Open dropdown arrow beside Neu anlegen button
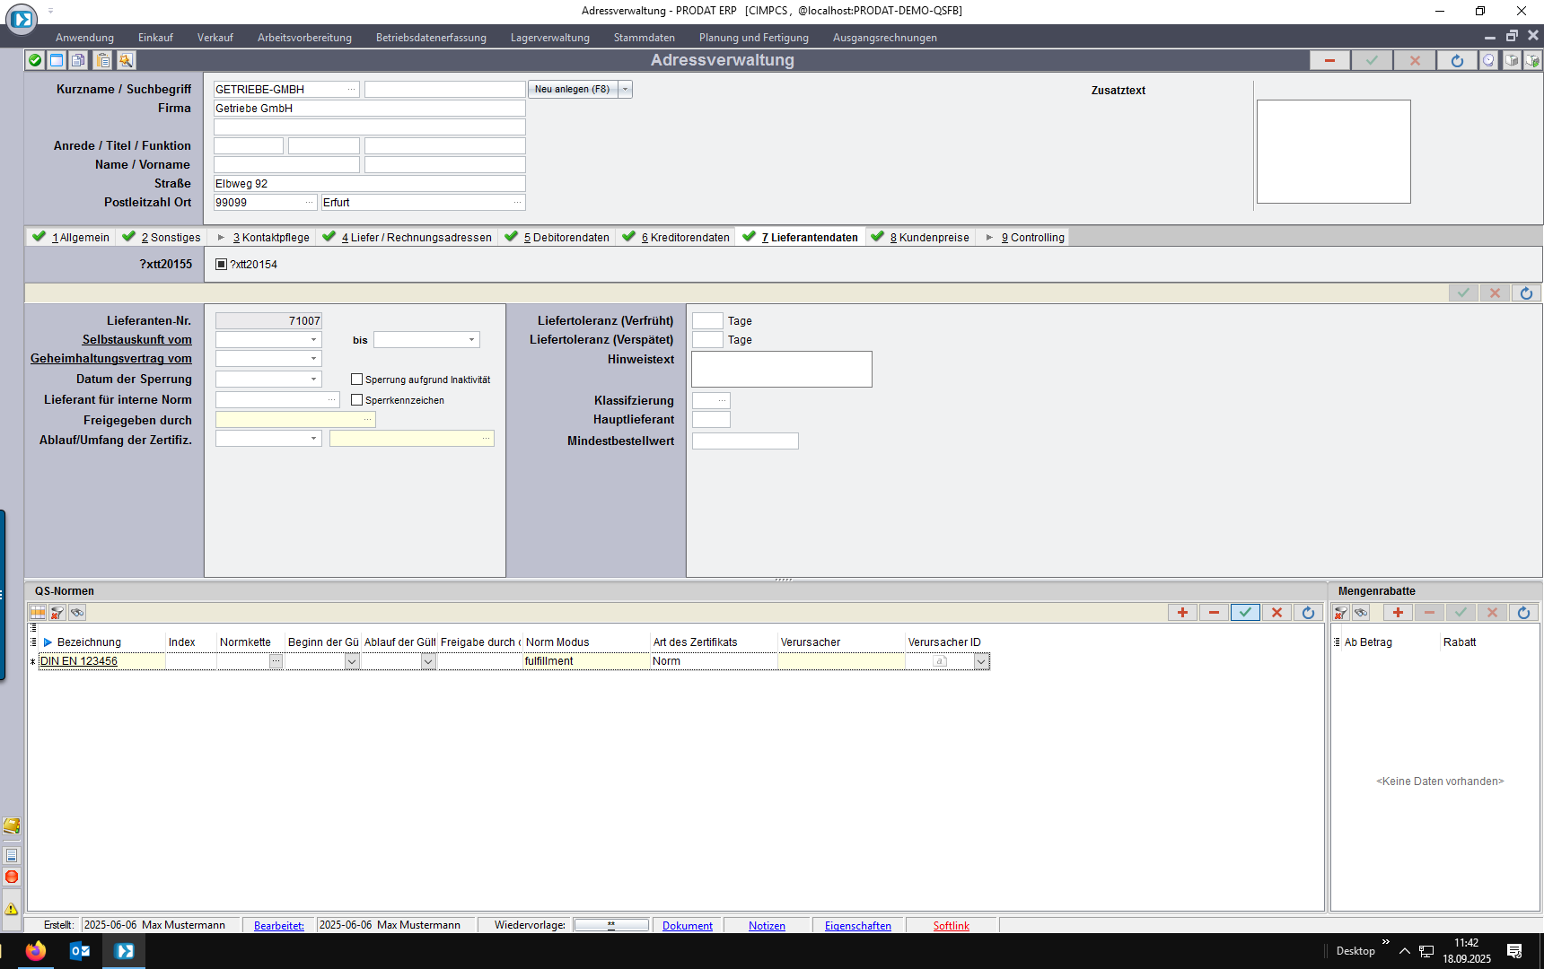Image resolution: width=1544 pixels, height=969 pixels. pos(626,90)
